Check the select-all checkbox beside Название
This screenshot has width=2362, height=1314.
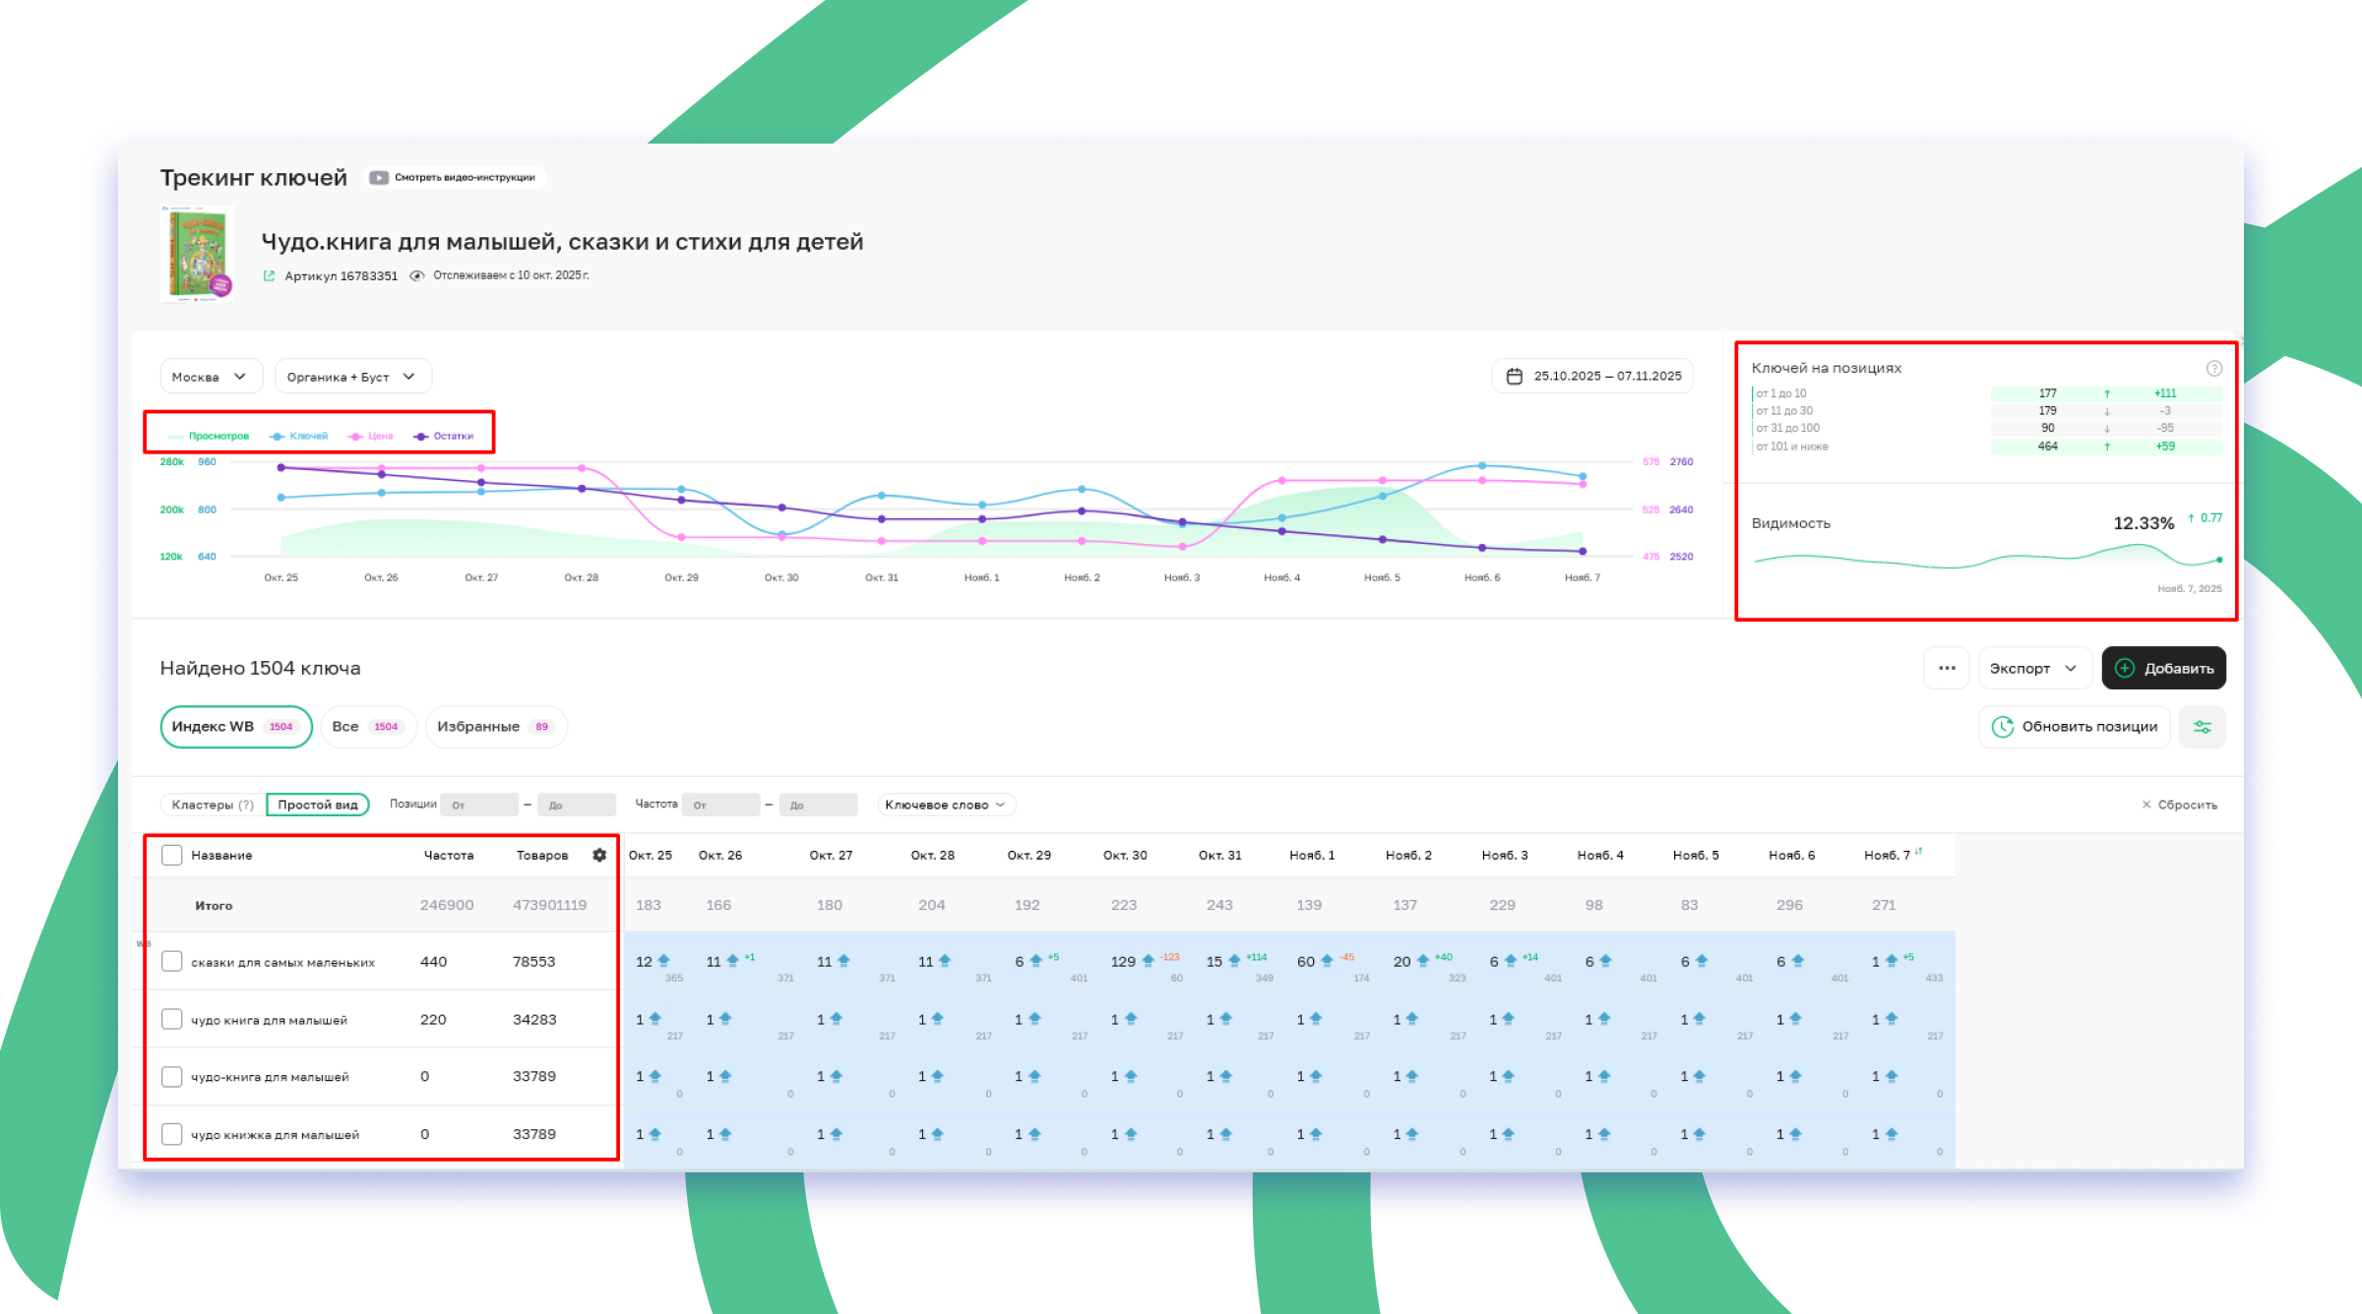[x=172, y=855]
